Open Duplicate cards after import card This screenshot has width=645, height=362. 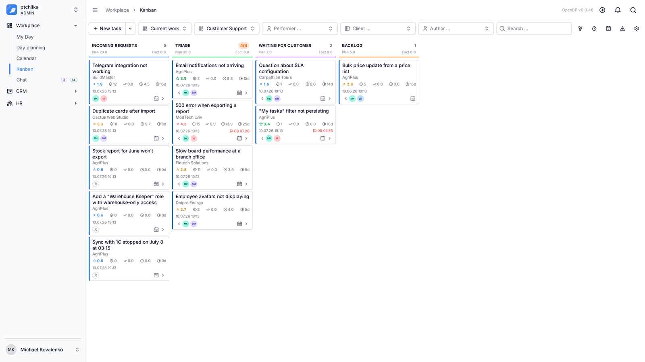pos(124,111)
